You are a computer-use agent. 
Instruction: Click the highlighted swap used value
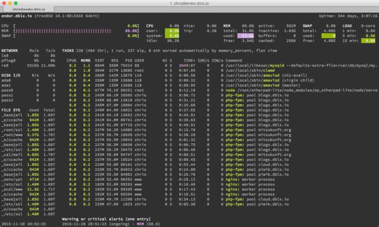pos(328,36)
